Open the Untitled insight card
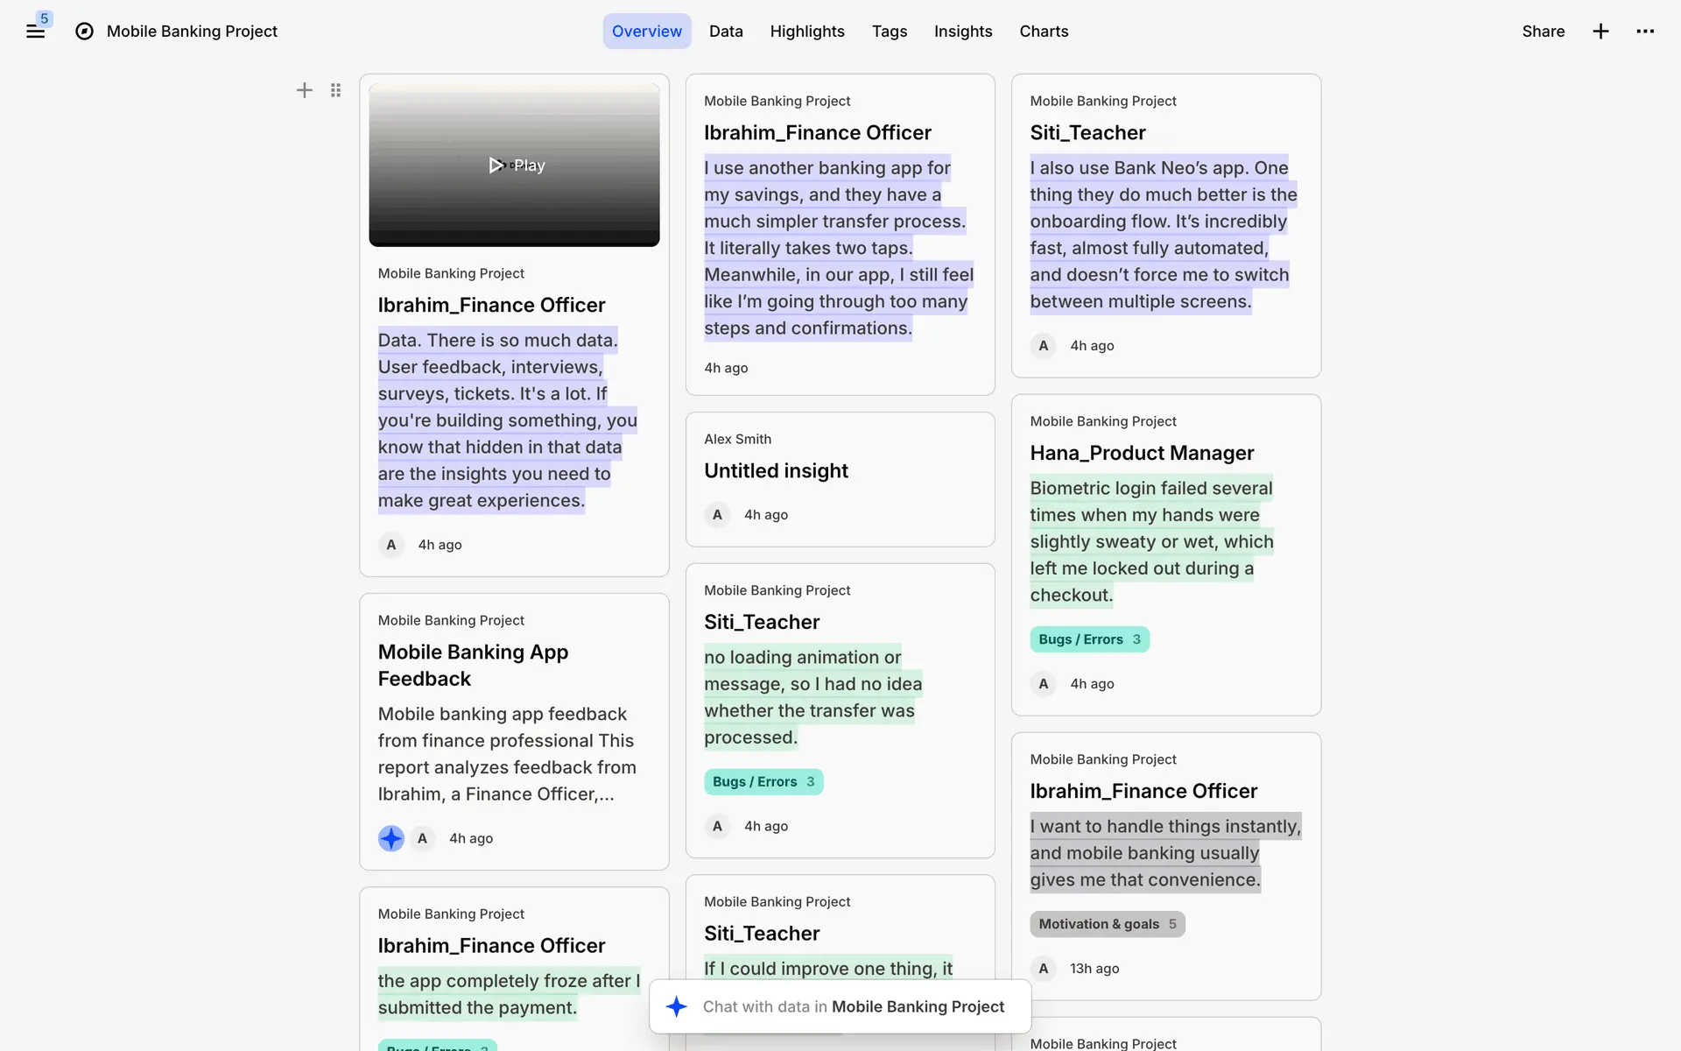Viewport: 1681px width, 1051px height. (776, 471)
